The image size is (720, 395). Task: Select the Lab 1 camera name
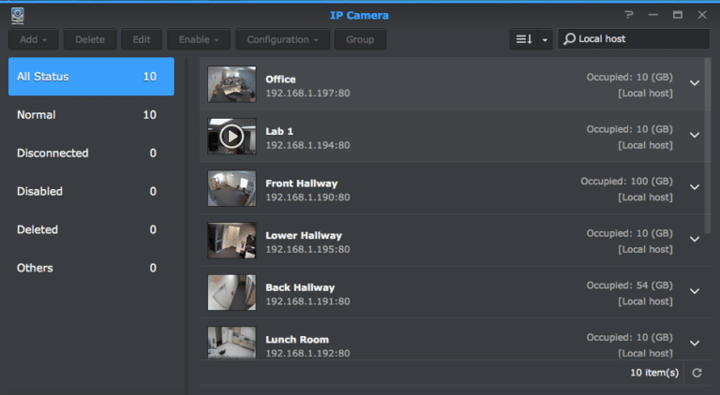(279, 132)
